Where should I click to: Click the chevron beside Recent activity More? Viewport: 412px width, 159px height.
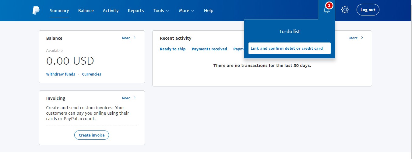pyautogui.click(x=362, y=38)
